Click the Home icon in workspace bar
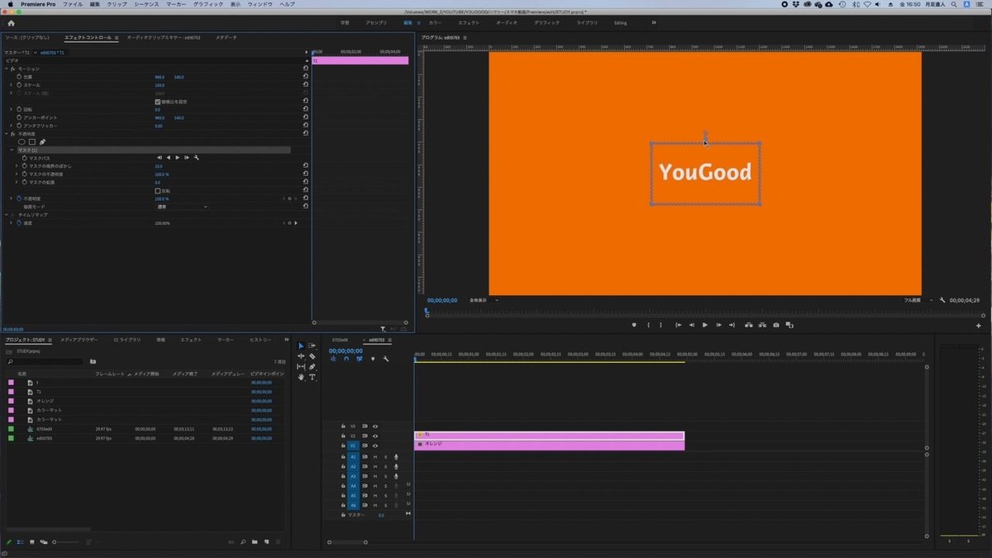 [11, 23]
